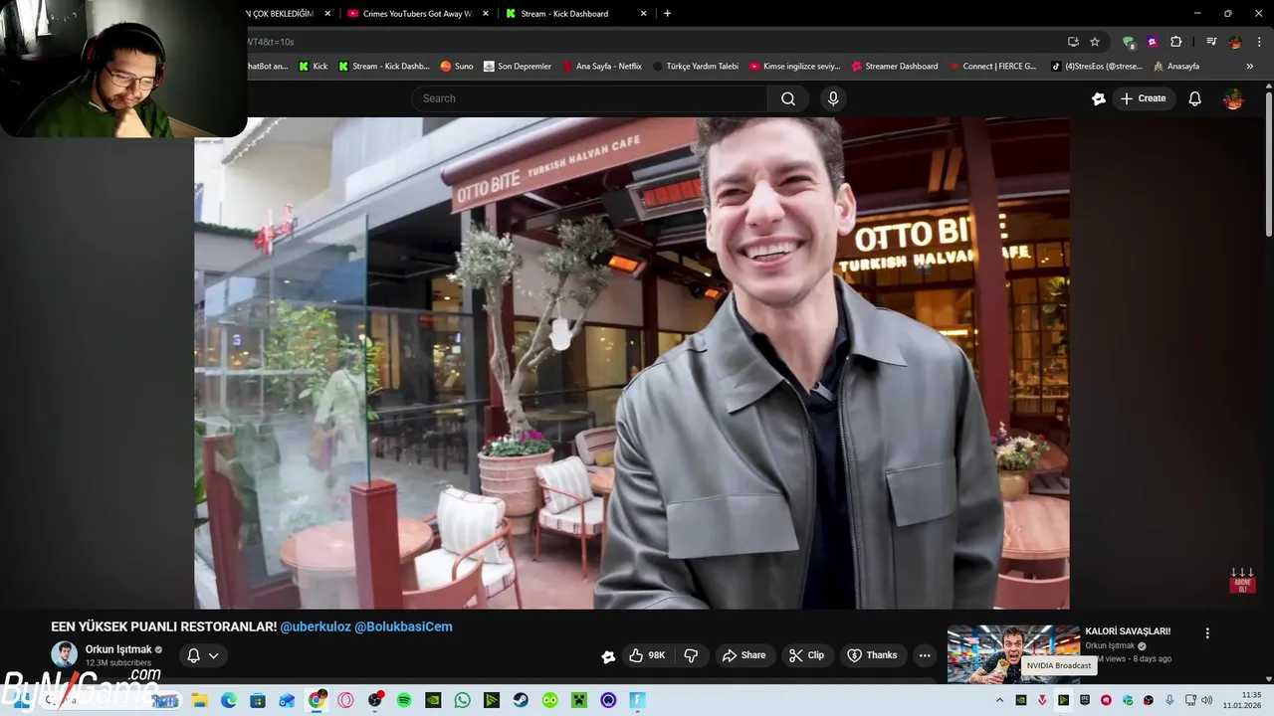Open File Explorer from the taskbar
1274x716 pixels.
click(199, 700)
